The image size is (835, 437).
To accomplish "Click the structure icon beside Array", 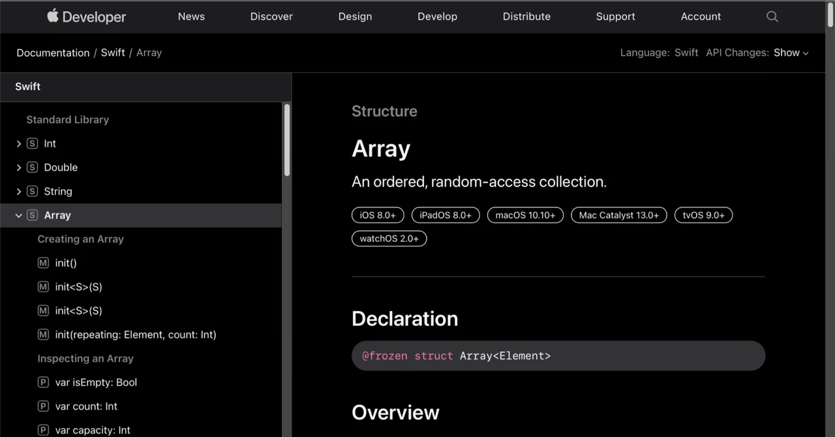I will (32, 215).
